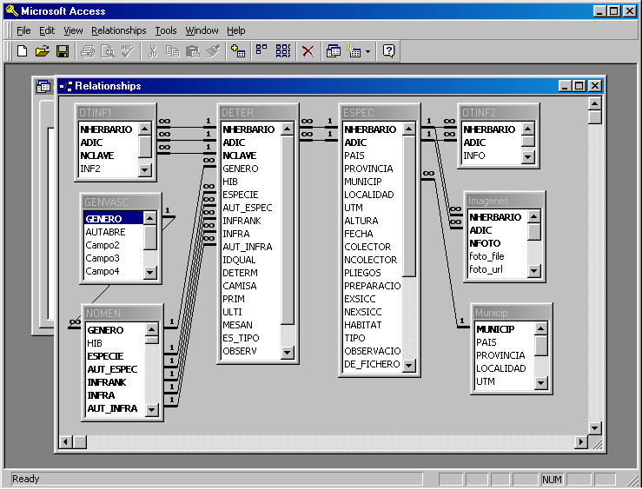The image size is (642, 490).
Task: Click OTINF1 list scroll down arrow
Action: [x=145, y=169]
